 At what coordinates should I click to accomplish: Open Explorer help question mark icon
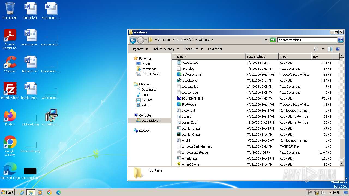tap(338, 49)
